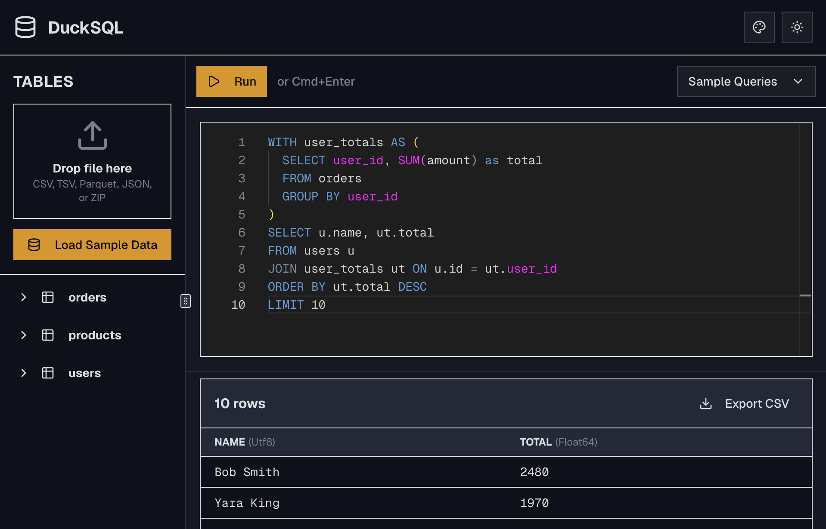Click the play triangle icon in Run
Viewport: 826px width, 529px height.
(x=214, y=81)
